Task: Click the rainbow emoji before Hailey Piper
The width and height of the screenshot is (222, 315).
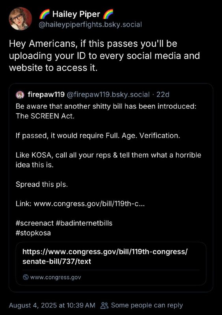Action: pyautogui.click(x=45, y=14)
